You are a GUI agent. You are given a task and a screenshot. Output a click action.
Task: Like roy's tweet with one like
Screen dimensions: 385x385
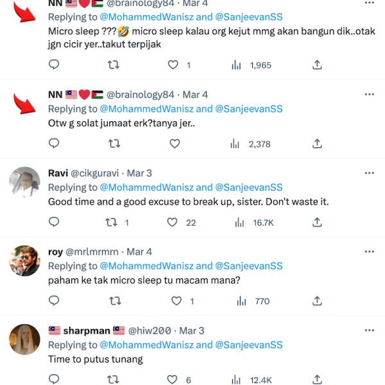[x=176, y=301]
